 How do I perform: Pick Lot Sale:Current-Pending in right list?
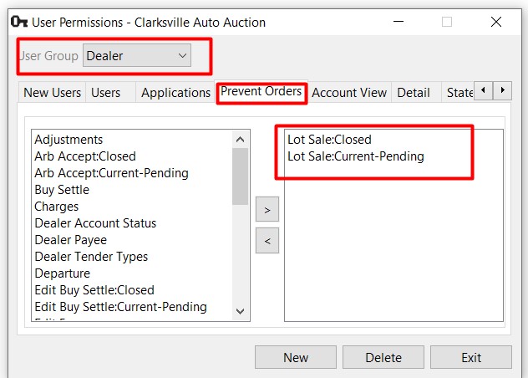[x=355, y=156]
